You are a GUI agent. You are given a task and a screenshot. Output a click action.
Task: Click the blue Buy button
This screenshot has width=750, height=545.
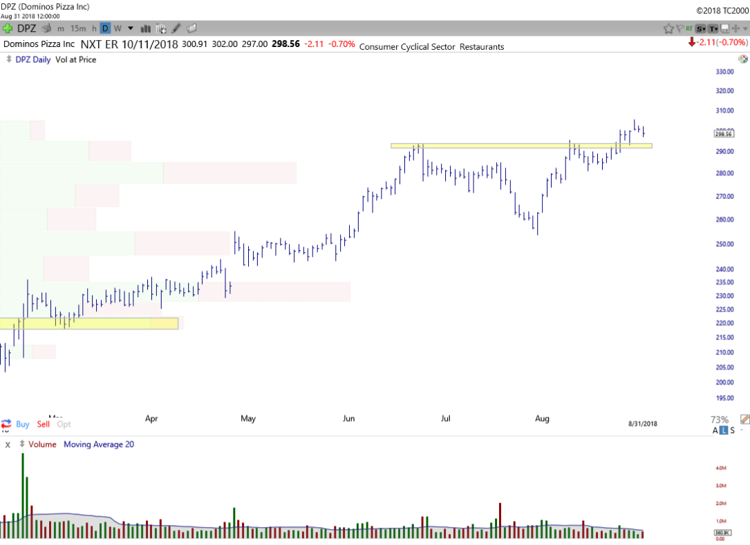pyautogui.click(x=23, y=424)
